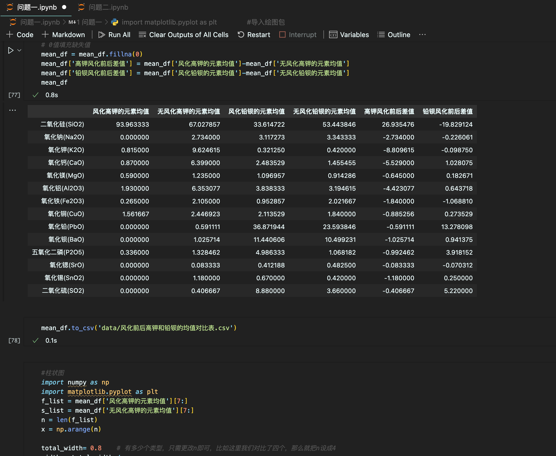
Task: Add a new Code cell
Action: pos(20,35)
